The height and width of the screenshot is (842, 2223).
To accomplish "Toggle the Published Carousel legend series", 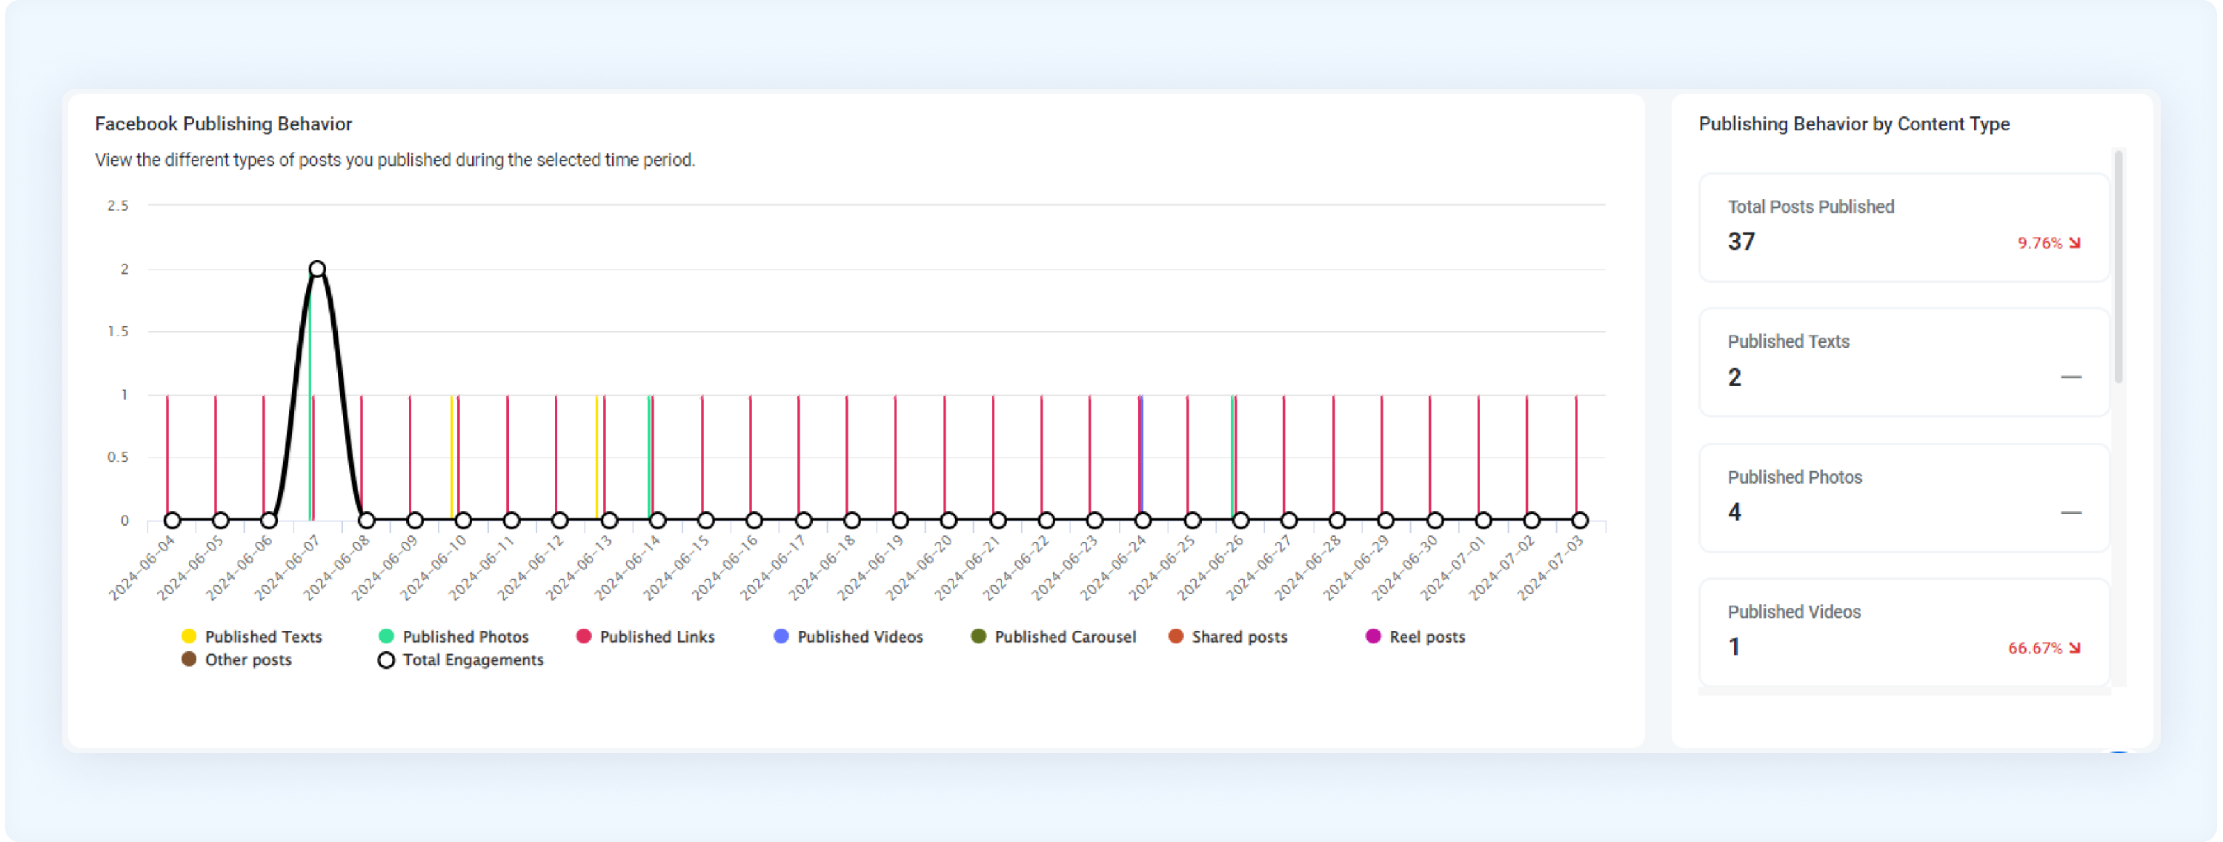I will [1053, 637].
